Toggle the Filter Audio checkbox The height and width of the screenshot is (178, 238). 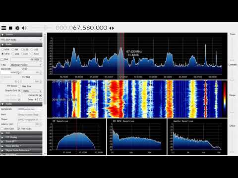[19, 129]
